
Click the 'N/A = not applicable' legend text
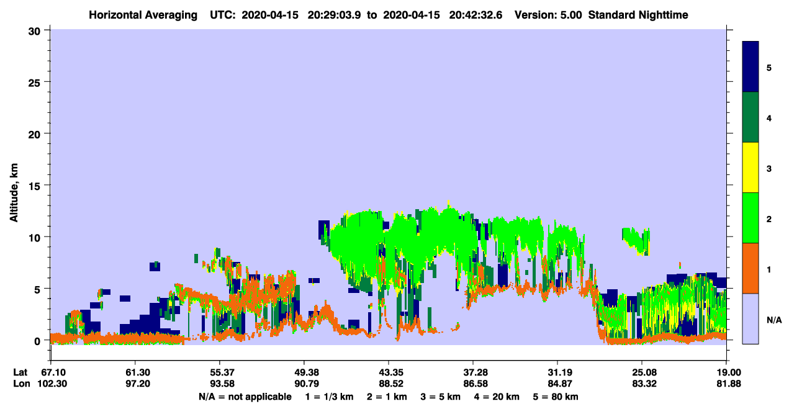point(245,397)
